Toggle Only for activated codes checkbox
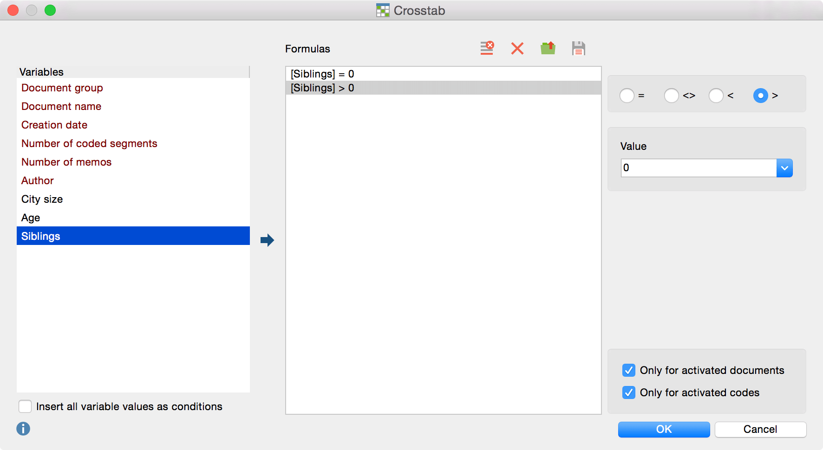This screenshot has height=450, width=823. (x=629, y=392)
